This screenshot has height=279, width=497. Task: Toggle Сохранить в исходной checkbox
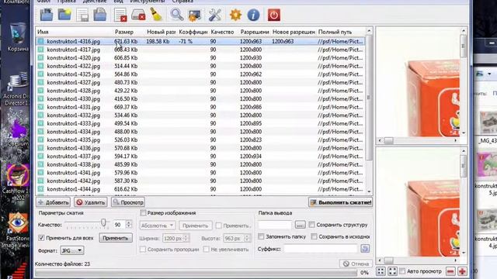pos(314,236)
